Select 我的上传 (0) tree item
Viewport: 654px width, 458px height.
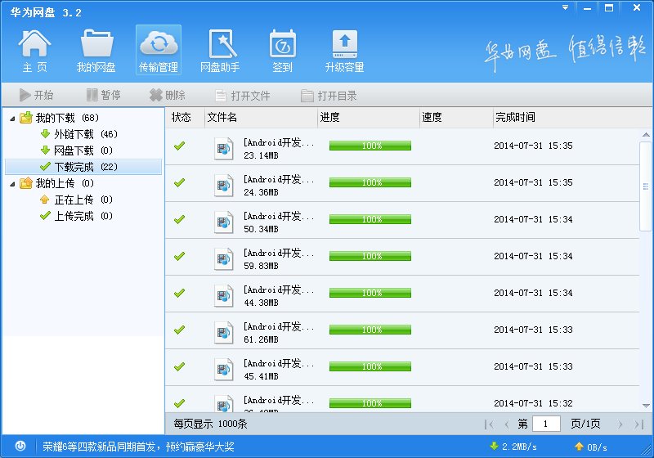[65, 183]
